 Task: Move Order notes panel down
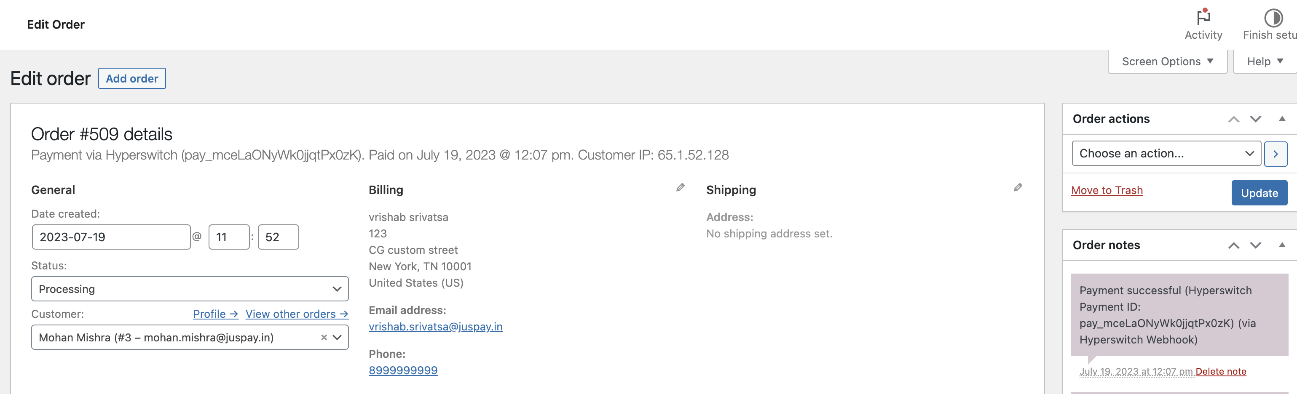click(x=1255, y=245)
